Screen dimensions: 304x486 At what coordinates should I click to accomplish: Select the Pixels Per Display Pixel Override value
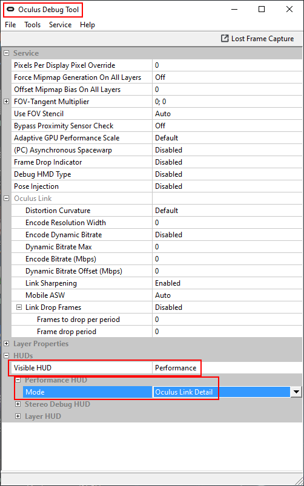tap(227, 65)
